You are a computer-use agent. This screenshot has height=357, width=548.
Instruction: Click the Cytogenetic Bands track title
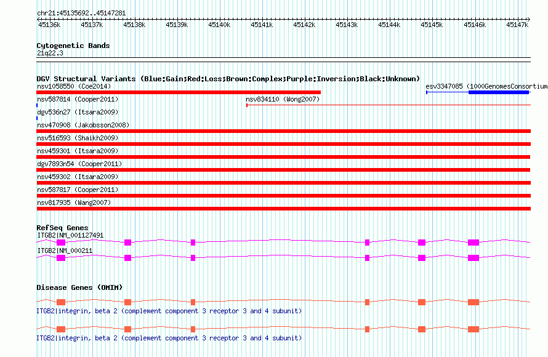pos(73,46)
